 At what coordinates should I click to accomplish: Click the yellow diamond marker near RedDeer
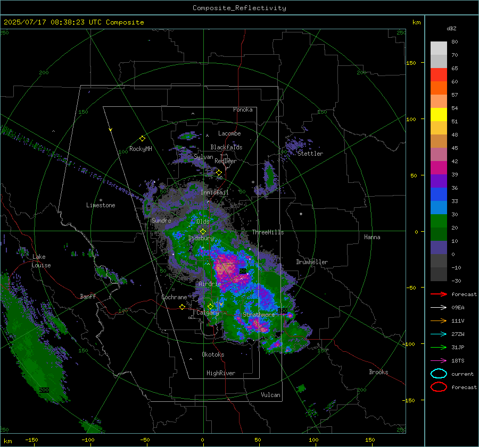[219, 173]
